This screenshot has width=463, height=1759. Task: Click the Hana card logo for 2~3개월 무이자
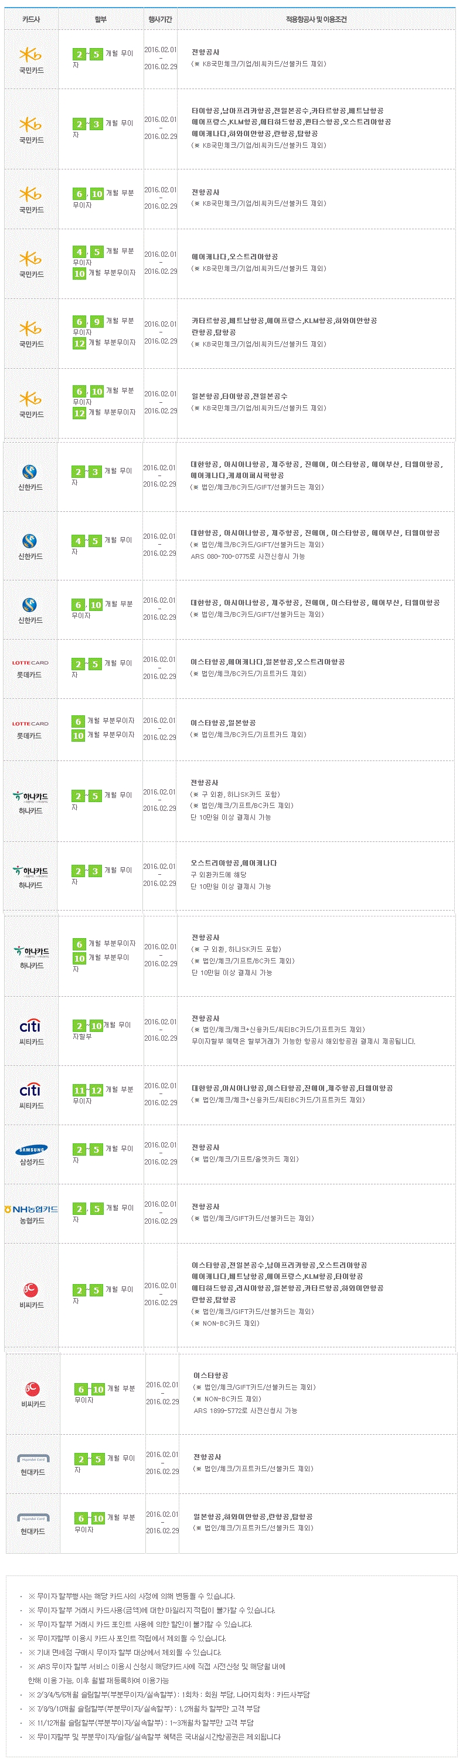(x=30, y=871)
